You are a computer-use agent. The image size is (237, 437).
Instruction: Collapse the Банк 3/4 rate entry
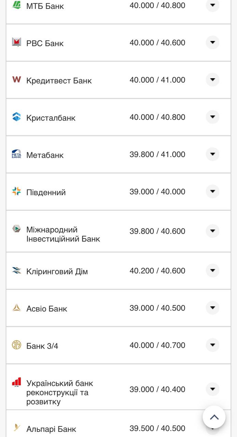coord(212,346)
